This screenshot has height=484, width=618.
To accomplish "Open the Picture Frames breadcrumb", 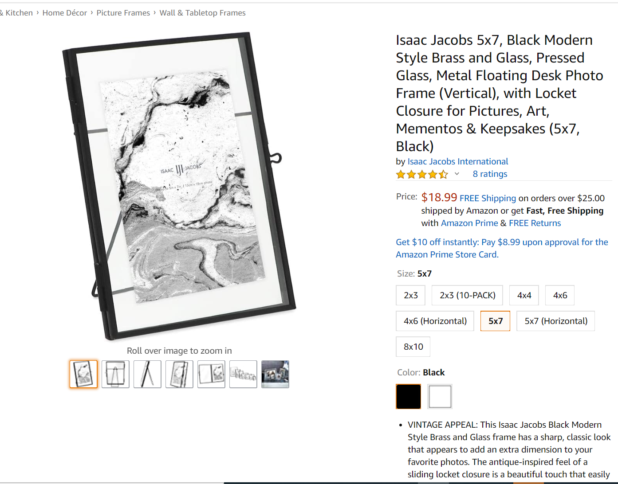I will click(x=123, y=13).
